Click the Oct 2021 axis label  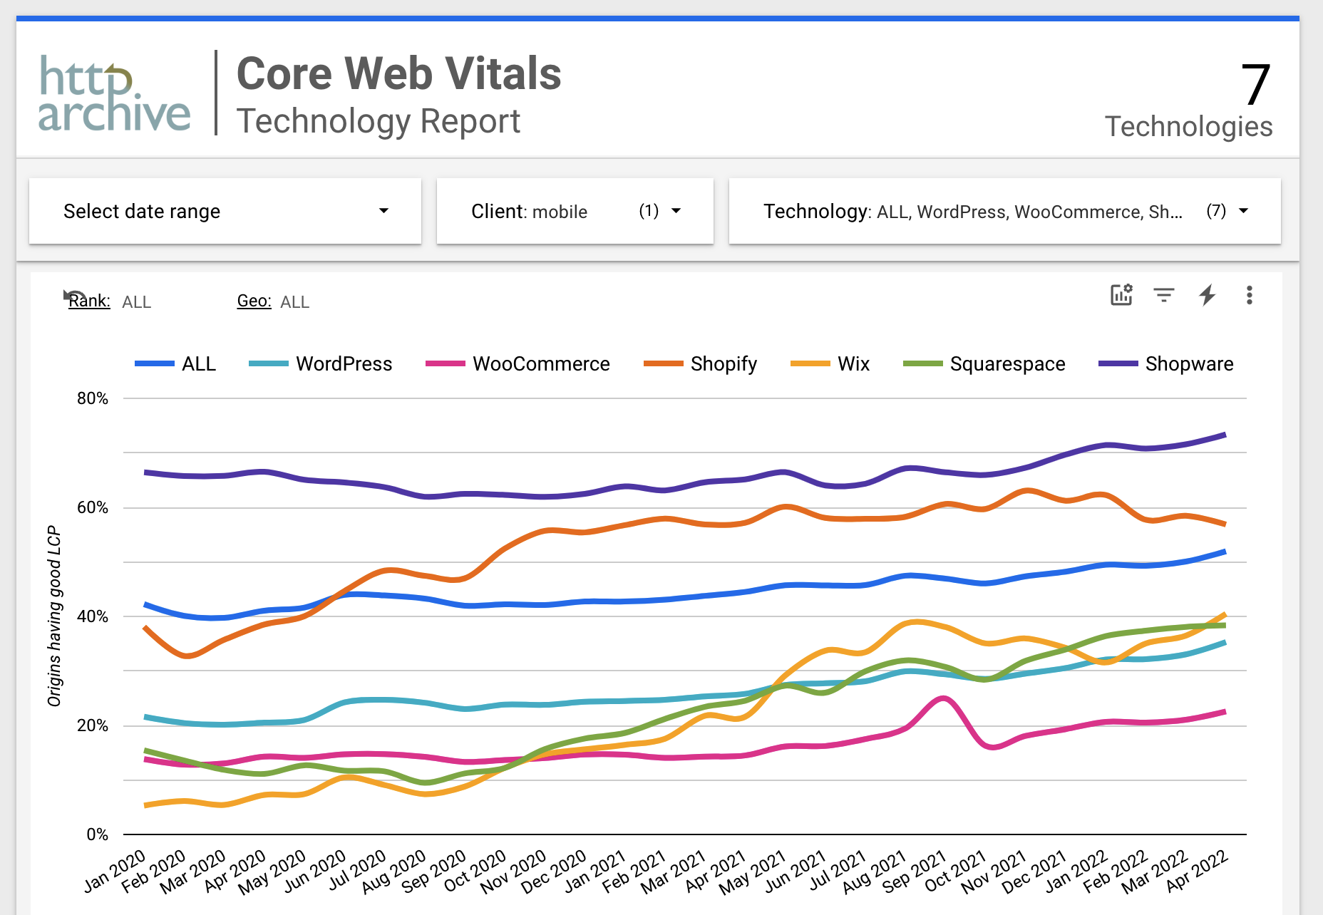(x=957, y=870)
